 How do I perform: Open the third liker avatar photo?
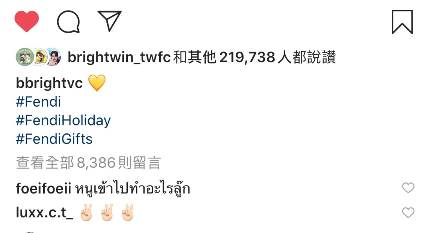point(54,57)
